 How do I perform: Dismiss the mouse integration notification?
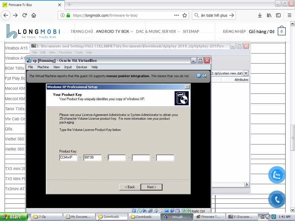tap(199, 76)
